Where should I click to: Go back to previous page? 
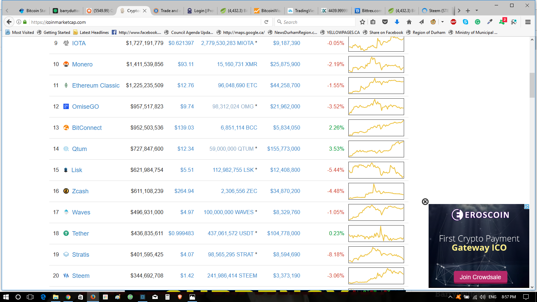pyautogui.click(x=9, y=22)
